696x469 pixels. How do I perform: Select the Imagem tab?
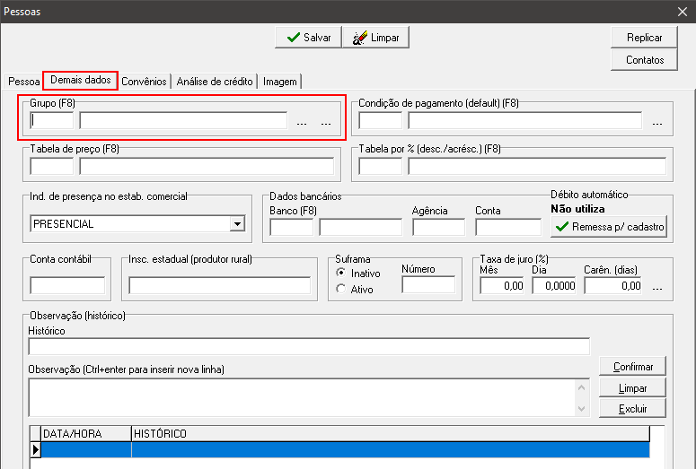click(x=280, y=82)
